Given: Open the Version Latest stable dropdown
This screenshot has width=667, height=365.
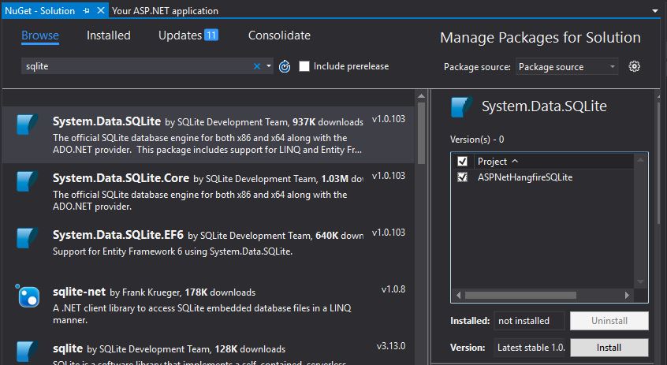Looking at the screenshot, I should [x=530, y=348].
